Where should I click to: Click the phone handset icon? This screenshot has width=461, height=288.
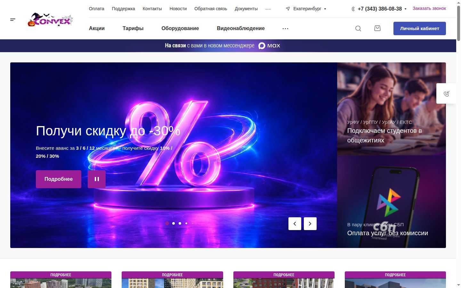coord(353,9)
